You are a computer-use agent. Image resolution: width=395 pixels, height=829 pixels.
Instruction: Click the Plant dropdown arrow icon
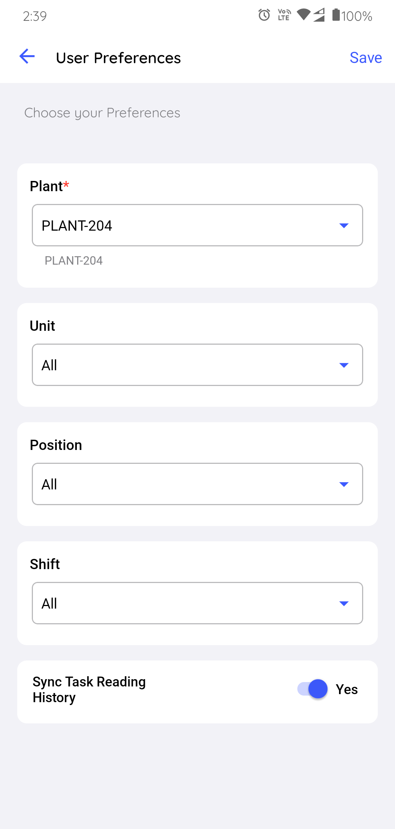pos(344,226)
